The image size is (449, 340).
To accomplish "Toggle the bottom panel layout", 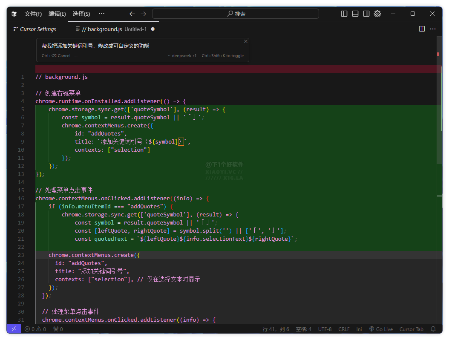I will (x=355, y=14).
